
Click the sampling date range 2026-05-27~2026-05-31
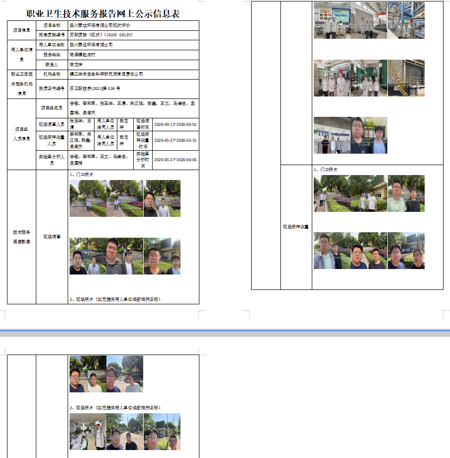point(175,140)
